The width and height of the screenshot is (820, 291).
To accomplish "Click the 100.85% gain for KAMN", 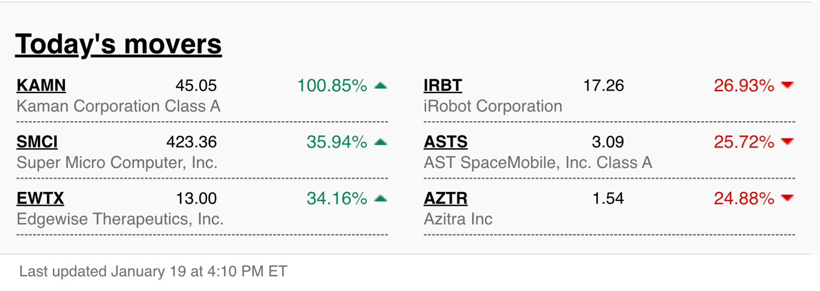I will (x=332, y=86).
